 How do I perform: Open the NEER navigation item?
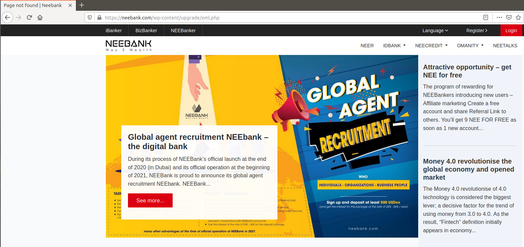(x=367, y=46)
